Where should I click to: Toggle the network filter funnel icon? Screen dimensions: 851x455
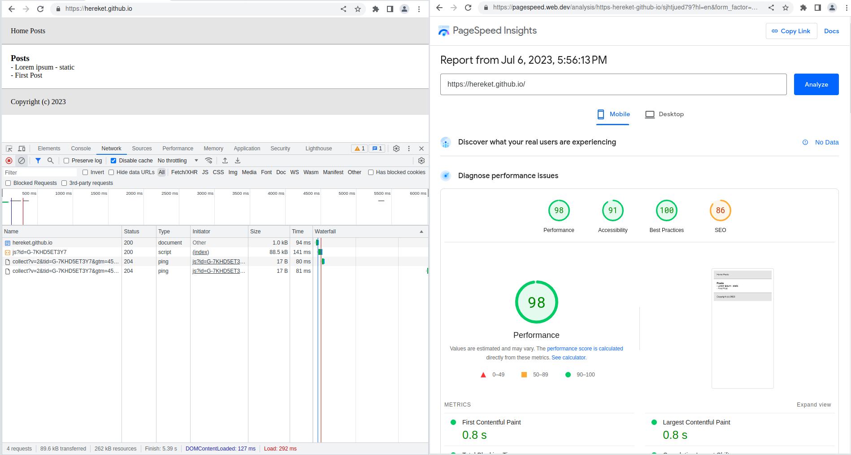click(38, 161)
